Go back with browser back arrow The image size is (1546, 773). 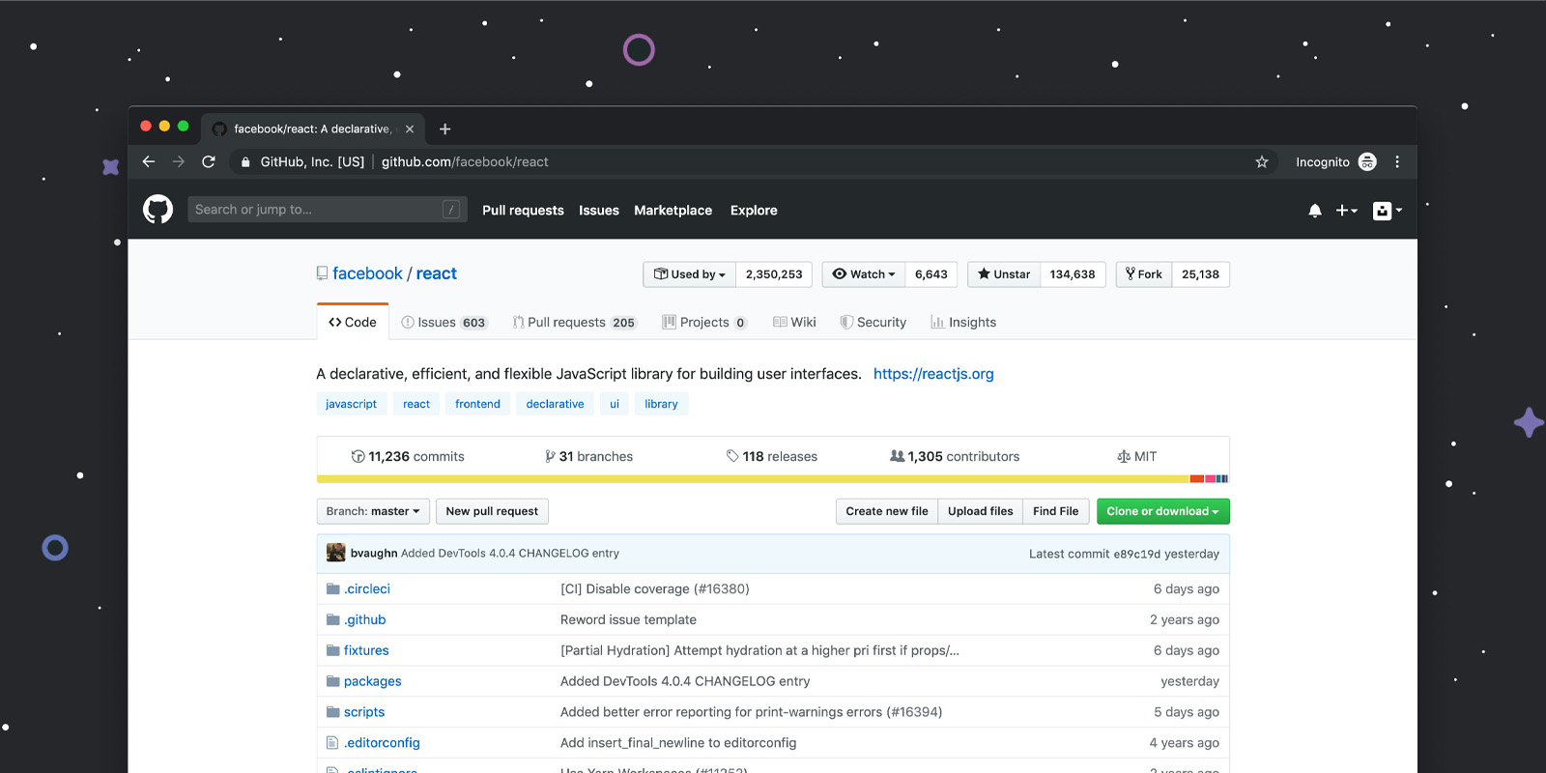[x=149, y=162]
